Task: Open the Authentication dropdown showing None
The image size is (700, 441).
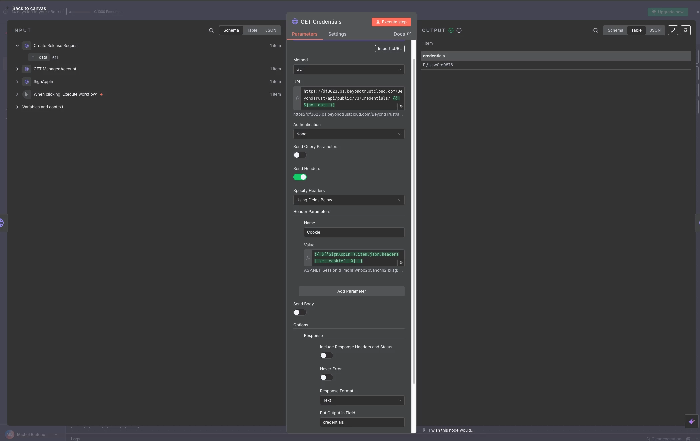Action: pos(349,134)
